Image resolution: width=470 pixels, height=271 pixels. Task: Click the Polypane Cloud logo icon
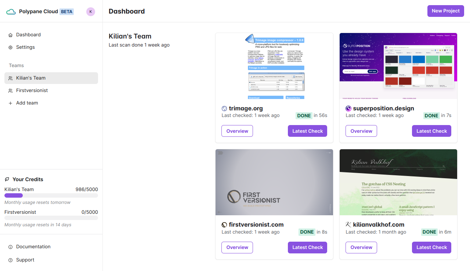(11, 12)
